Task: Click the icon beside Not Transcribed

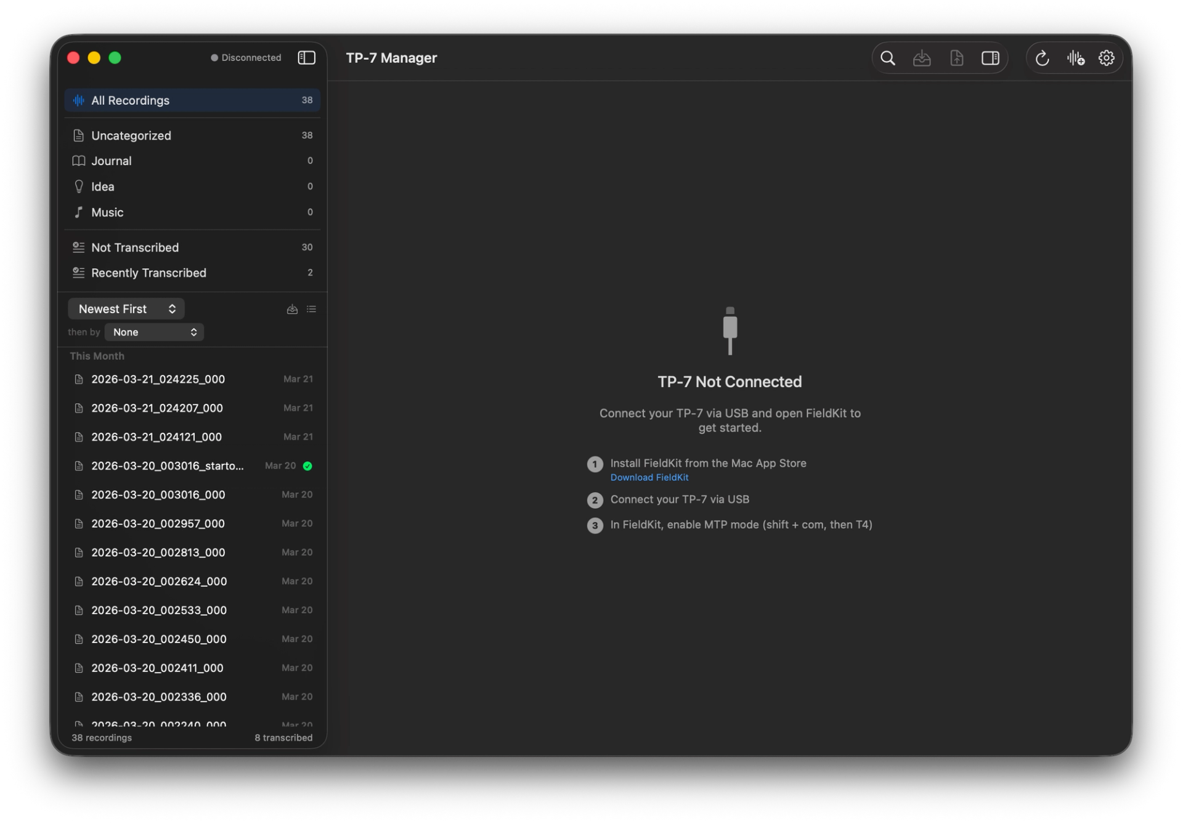Action: 78,247
